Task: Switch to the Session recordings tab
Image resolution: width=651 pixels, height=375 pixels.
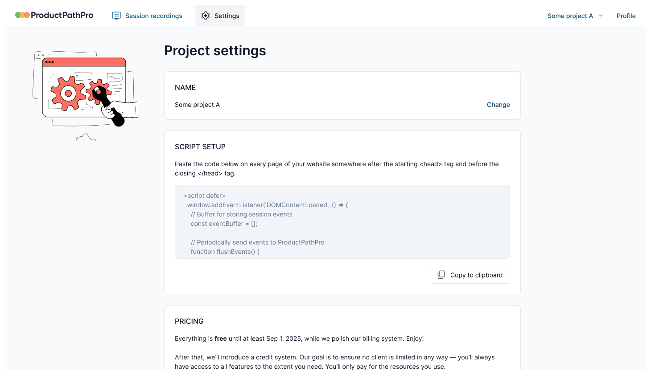Action: tap(153, 16)
